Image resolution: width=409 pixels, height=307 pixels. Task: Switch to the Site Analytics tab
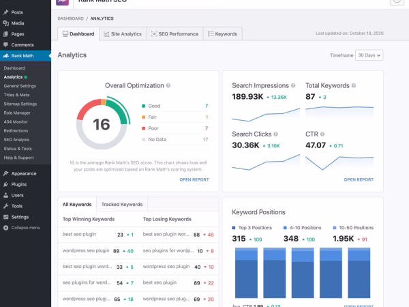coord(123,34)
